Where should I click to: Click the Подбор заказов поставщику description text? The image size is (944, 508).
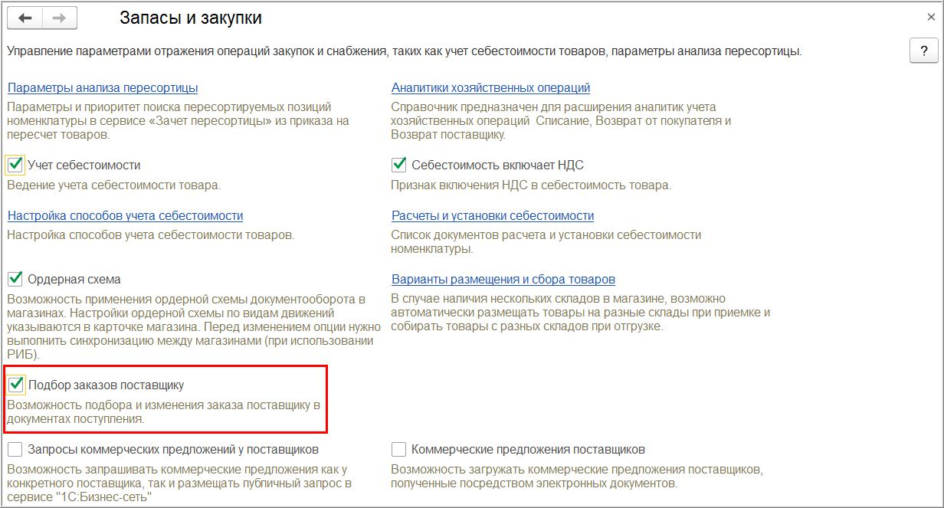click(x=162, y=411)
